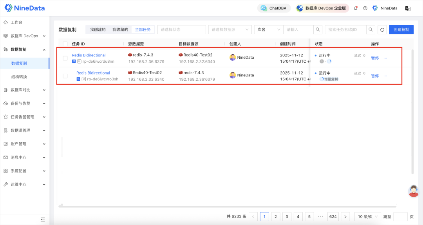Viewport: 423px width, 225px height.
Task: Select all tasks using the header checkbox
Action: click(x=65, y=44)
